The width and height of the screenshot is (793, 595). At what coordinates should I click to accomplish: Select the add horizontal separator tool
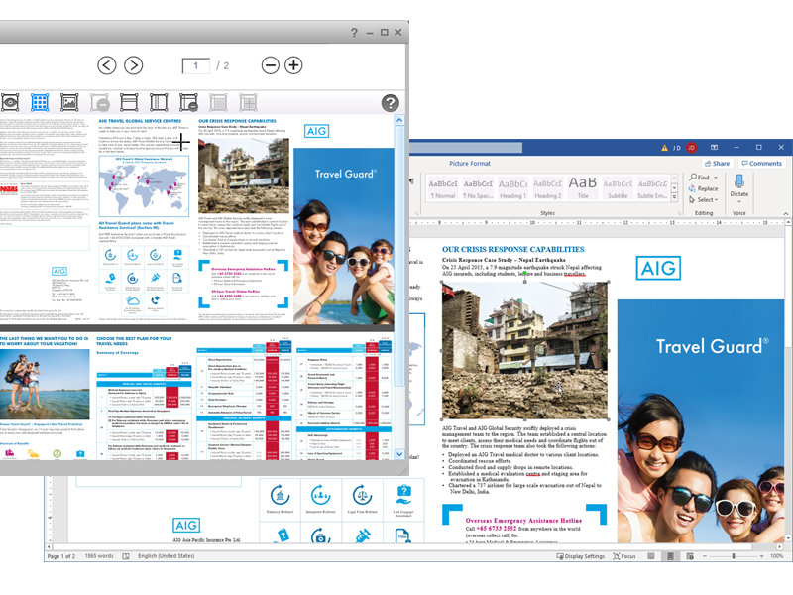click(129, 103)
